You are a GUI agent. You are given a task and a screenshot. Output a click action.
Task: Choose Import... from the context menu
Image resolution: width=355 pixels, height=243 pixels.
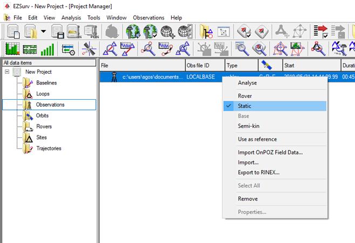[x=275, y=162]
